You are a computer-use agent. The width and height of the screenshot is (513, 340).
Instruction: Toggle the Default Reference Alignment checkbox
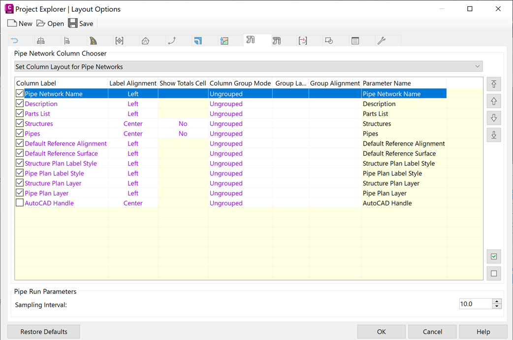(x=20, y=143)
